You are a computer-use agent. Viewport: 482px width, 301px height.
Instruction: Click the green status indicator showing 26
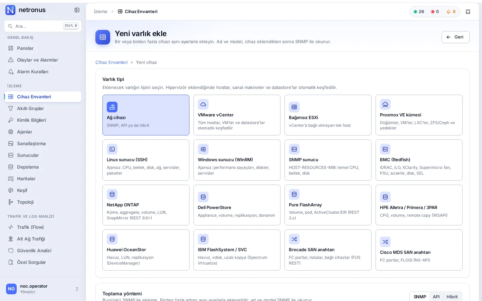pyautogui.click(x=419, y=12)
